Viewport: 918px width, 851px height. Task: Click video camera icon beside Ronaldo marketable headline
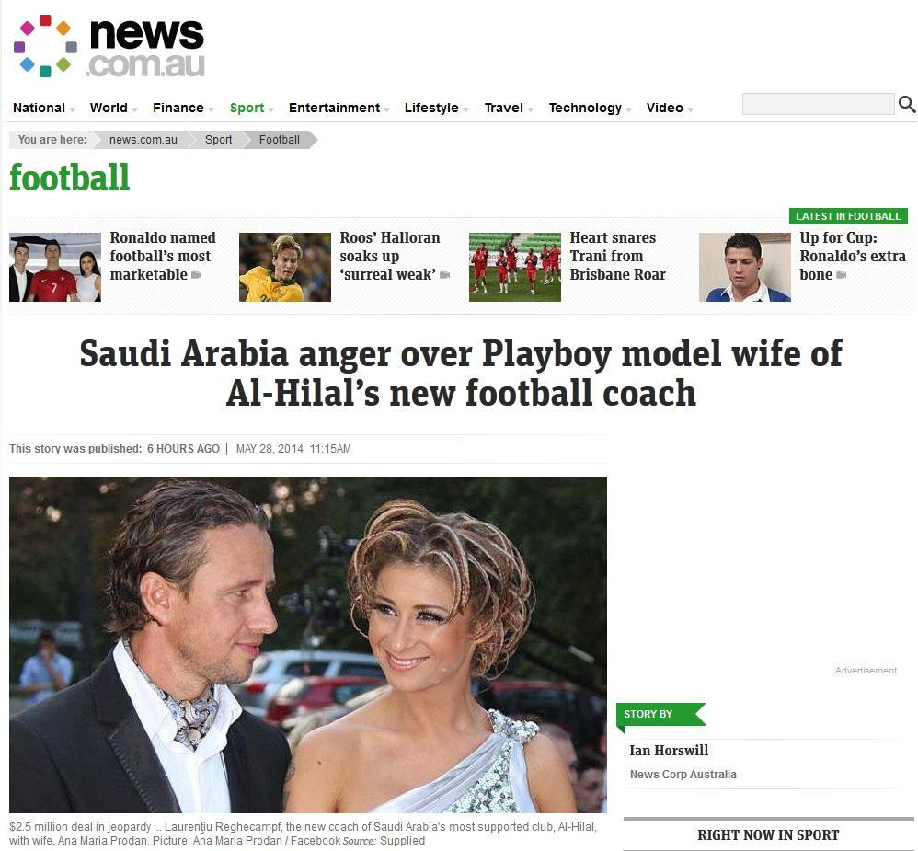pos(196,275)
